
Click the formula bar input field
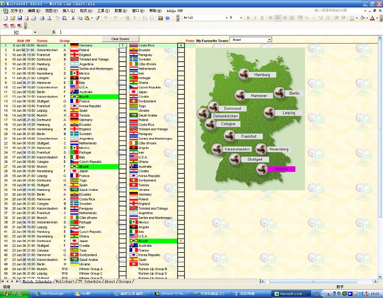coord(219,32)
